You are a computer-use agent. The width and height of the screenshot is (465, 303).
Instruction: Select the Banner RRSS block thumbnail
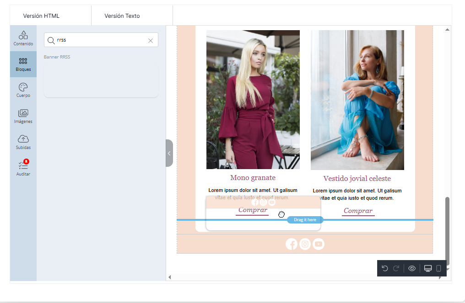tap(101, 80)
